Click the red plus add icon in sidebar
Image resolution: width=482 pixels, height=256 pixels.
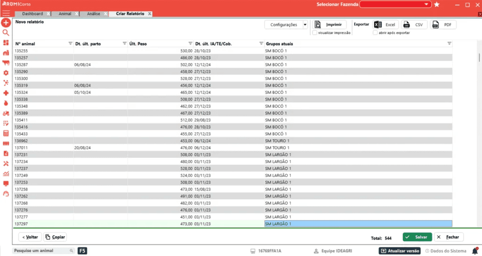6,23
